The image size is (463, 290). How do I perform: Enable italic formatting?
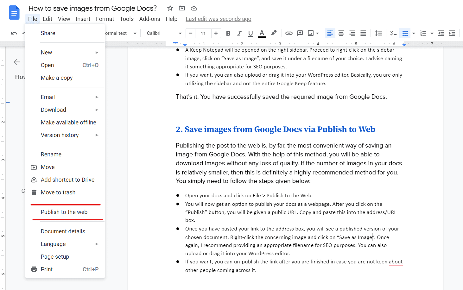(239, 33)
